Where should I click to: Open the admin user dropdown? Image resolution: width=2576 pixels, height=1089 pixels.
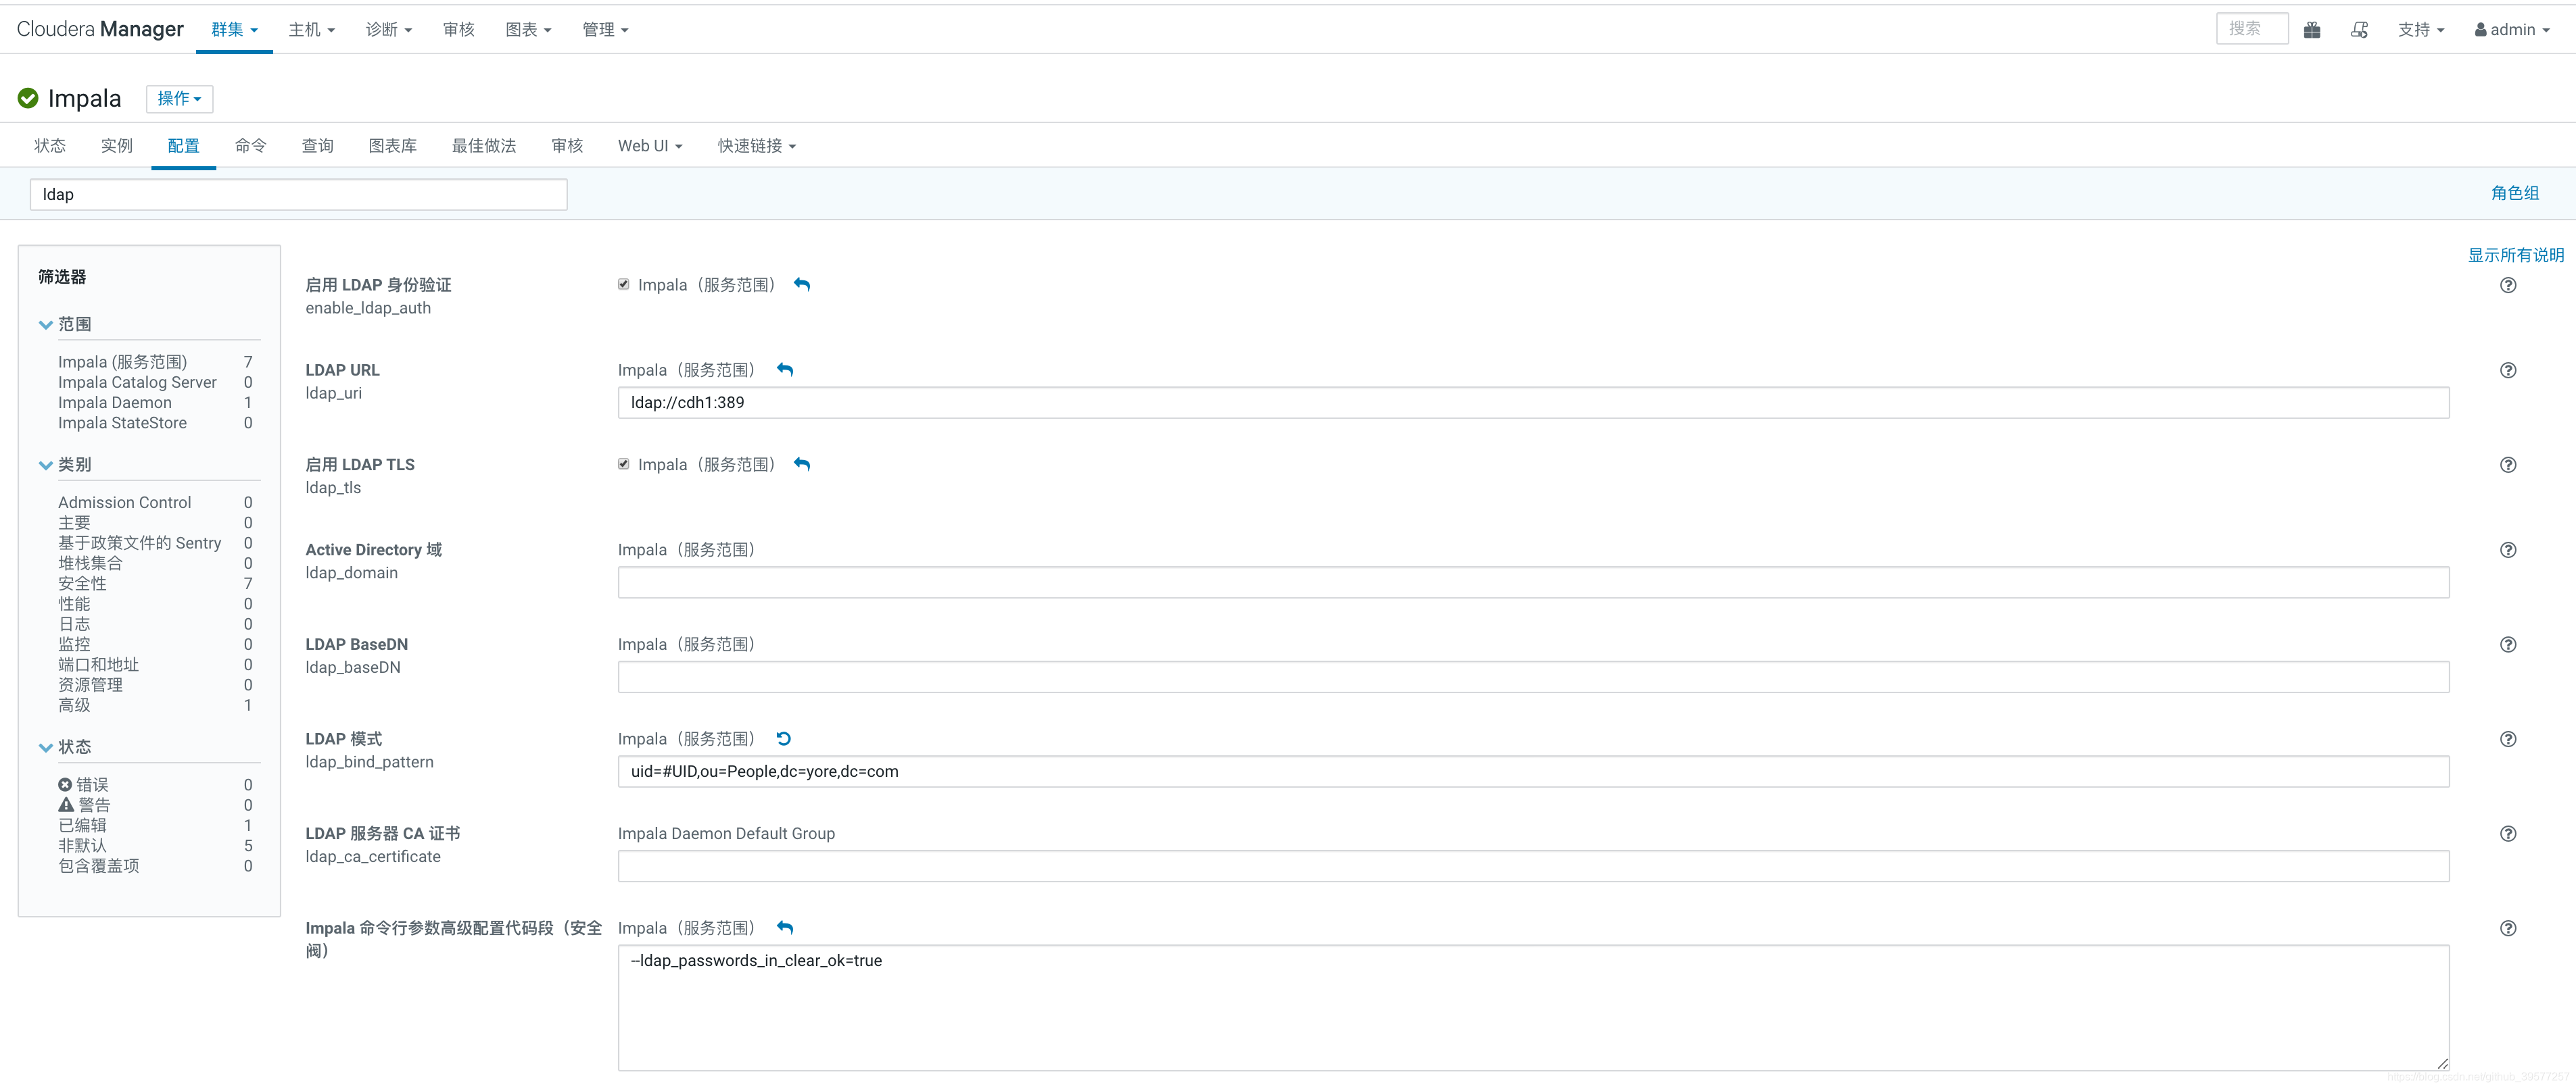(2511, 30)
